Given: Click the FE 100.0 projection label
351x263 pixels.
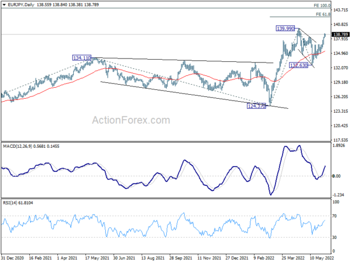Looking at the screenshot, I should 322,5.
